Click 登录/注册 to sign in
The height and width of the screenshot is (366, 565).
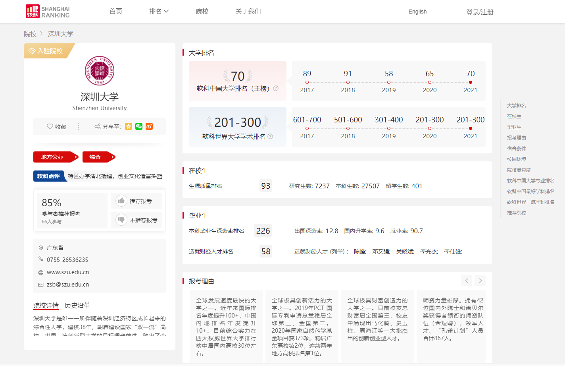click(x=480, y=12)
